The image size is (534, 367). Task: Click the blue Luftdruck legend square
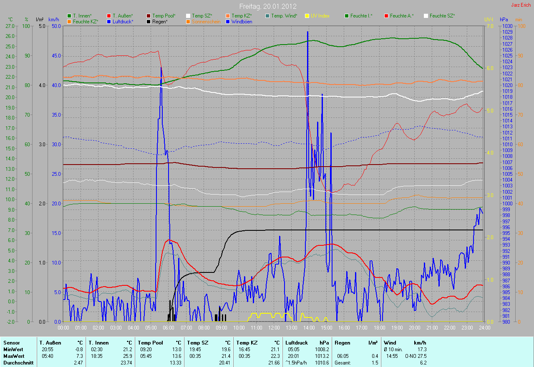click(109, 21)
